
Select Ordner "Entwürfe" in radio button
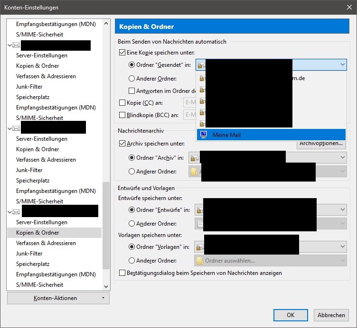132,210
